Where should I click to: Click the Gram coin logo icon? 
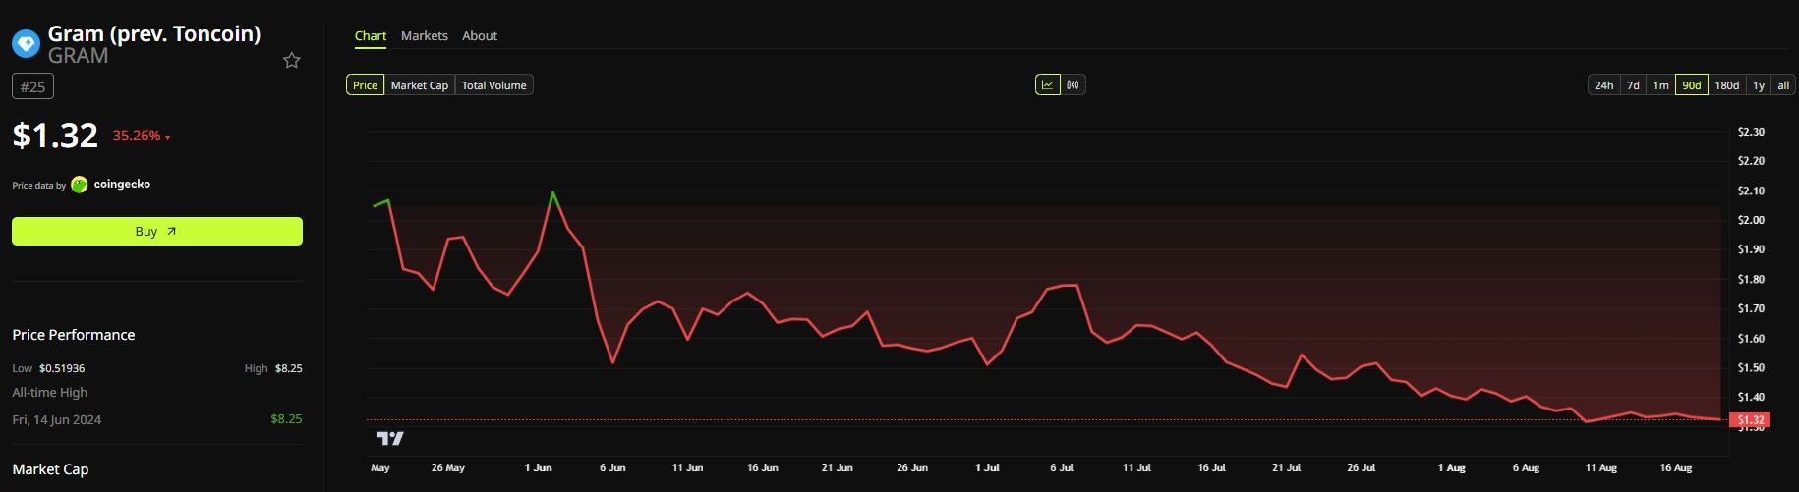pos(26,43)
